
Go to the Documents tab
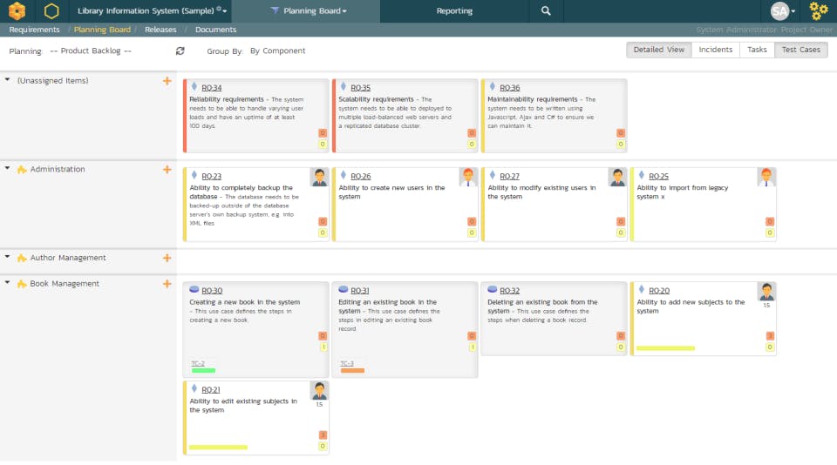pyautogui.click(x=215, y=30)
